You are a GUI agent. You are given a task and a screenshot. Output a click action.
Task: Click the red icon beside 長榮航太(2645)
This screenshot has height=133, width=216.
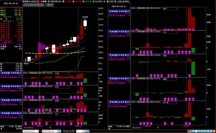[38, 1]
